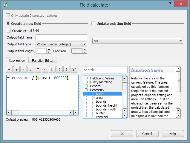Screen dimensions: 190x143
Task: Click the QGIS logo in title bar
Action: pyautogui.click(x=6, y=5)
